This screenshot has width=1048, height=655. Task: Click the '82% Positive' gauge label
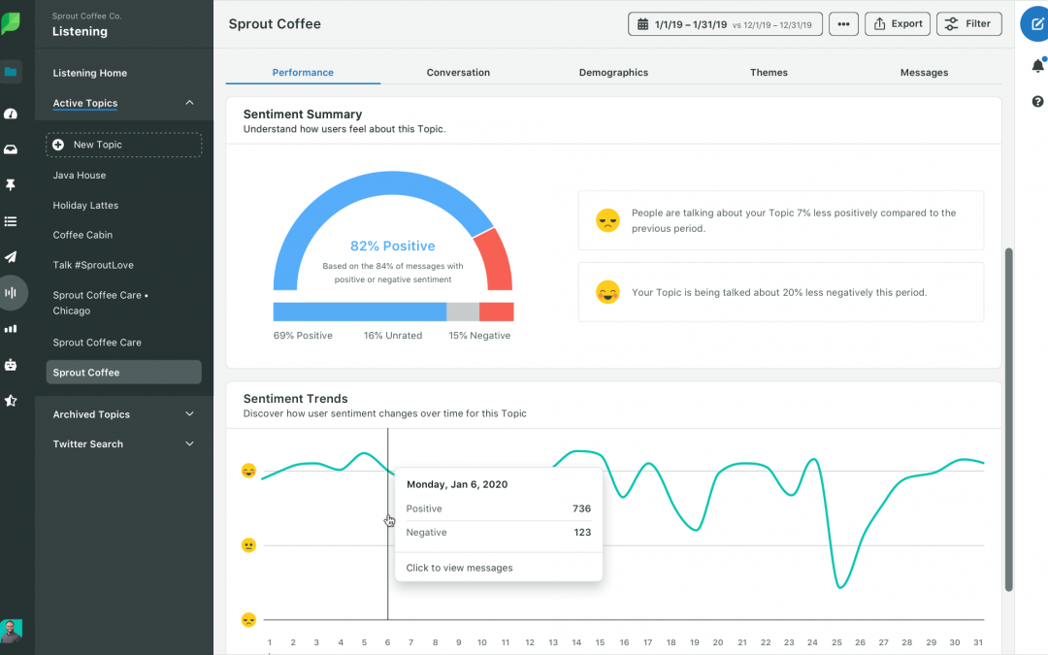(x=392, y=246)
